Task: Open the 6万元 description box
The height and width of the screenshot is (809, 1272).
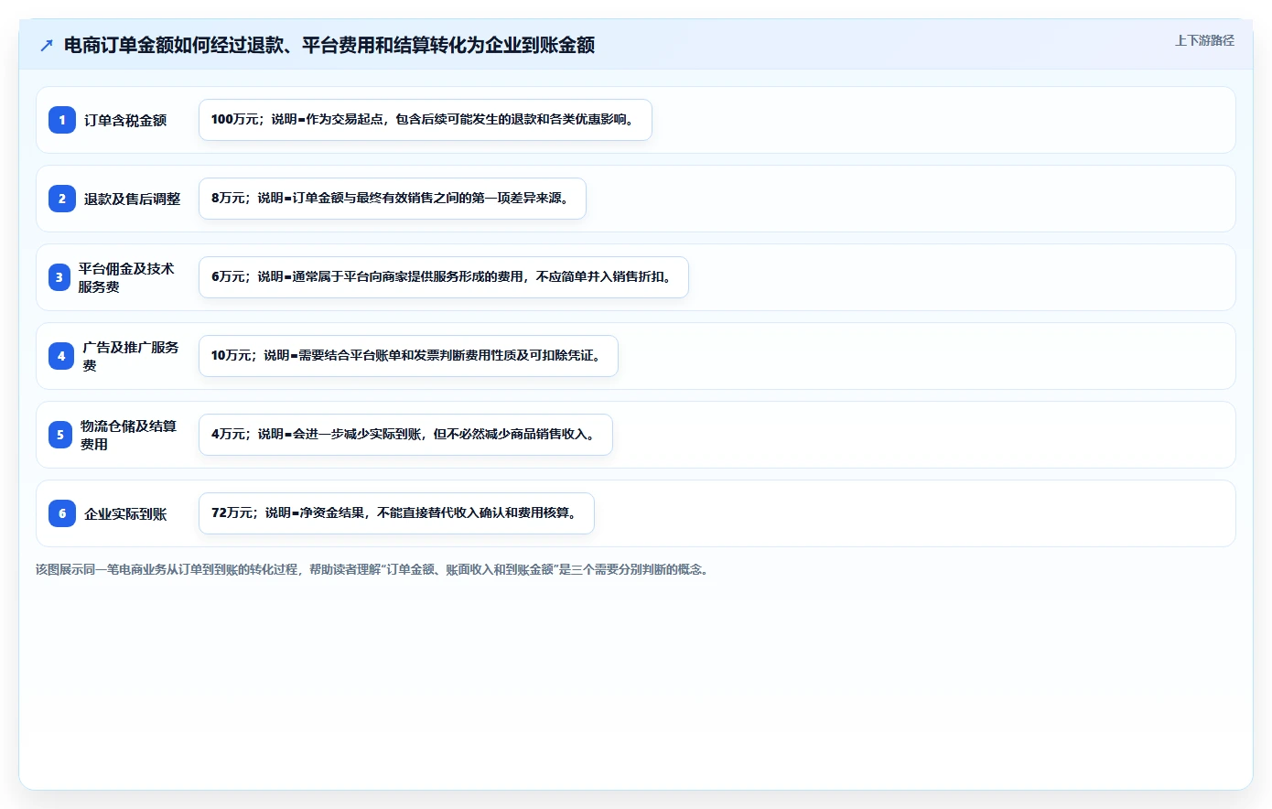Action: click(x=444, y=277)
